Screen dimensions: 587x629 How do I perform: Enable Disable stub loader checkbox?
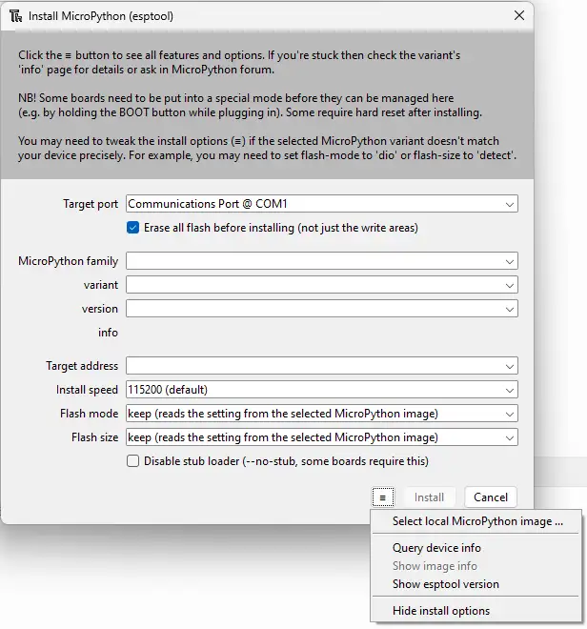click(132, 461)
